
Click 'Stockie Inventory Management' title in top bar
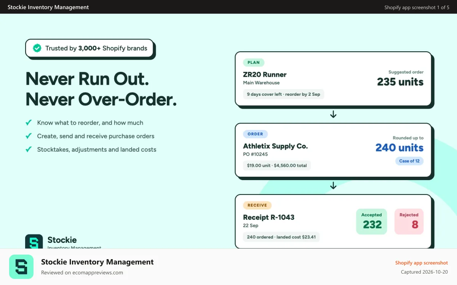pos(48,7)
